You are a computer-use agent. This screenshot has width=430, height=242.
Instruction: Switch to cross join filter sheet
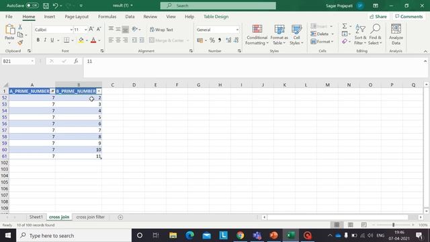(x=91, y=217)
